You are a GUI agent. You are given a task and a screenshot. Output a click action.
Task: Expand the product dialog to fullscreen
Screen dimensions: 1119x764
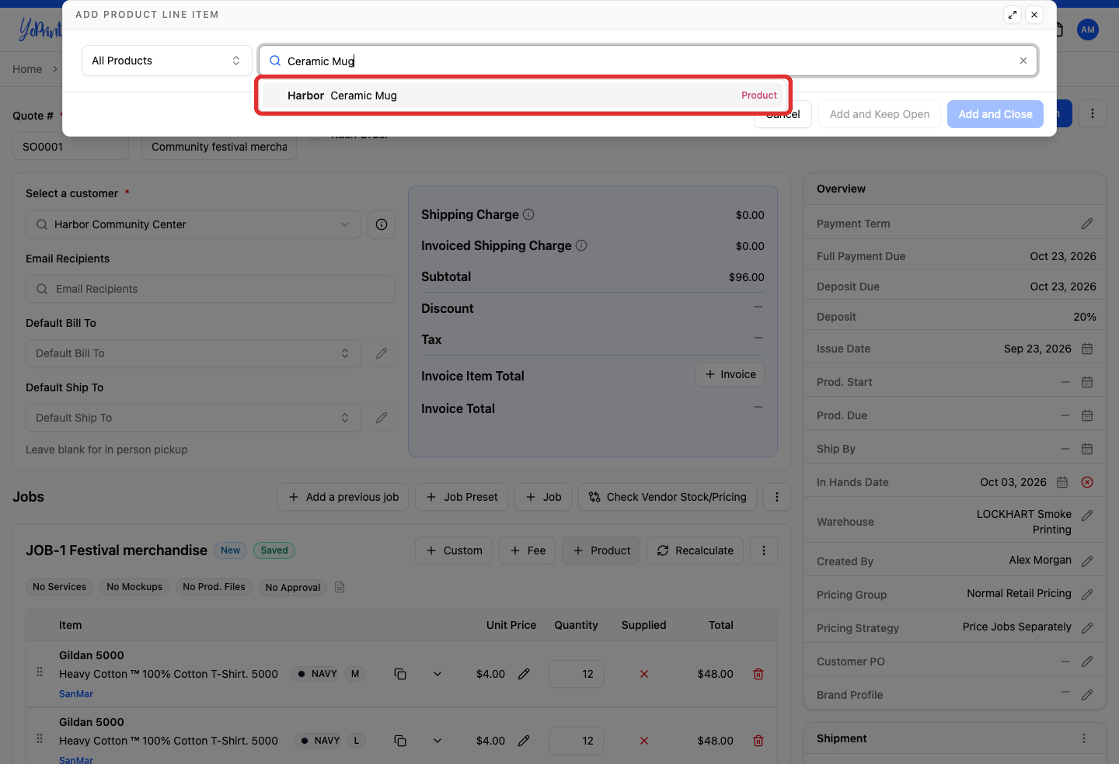pyautogui.click(x=1013, y=15)
